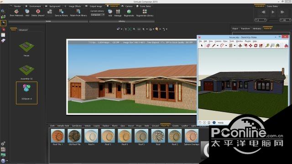The height and width of the screenshot is (164, 292).
Task: Click the Save as library icon
Action: tap(61, 12)
